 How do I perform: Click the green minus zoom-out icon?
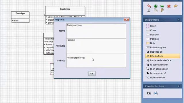coord(162,6)
